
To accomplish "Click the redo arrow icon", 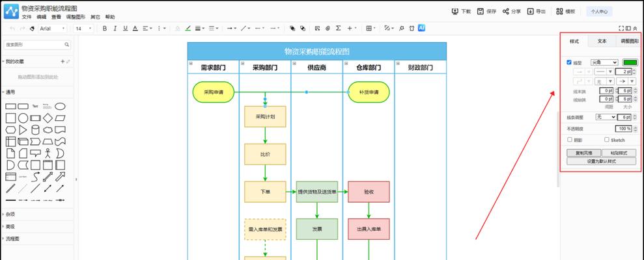I will [x=22, y=29].
